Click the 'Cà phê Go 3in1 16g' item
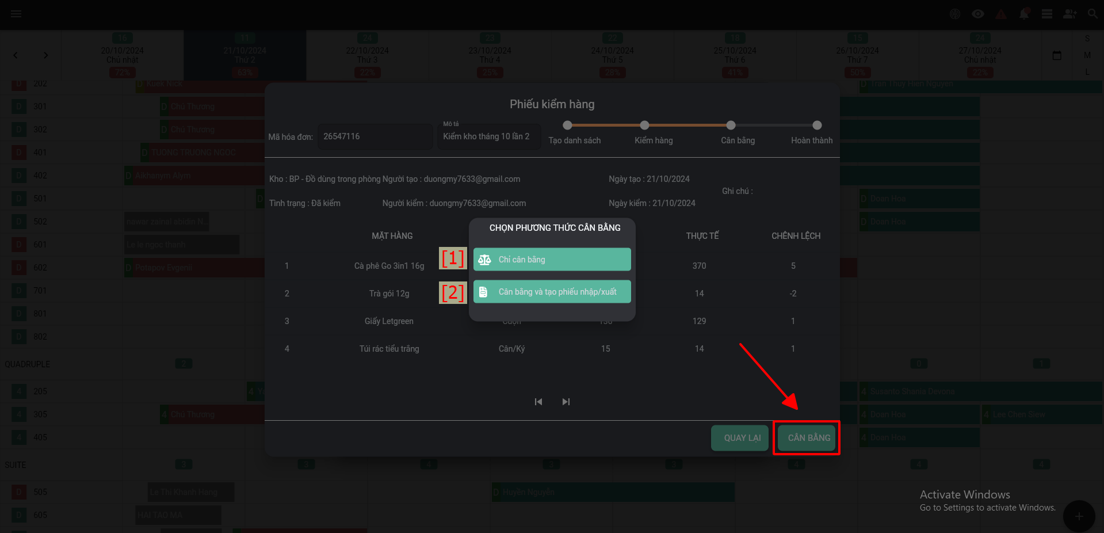 tap(389, 266)
